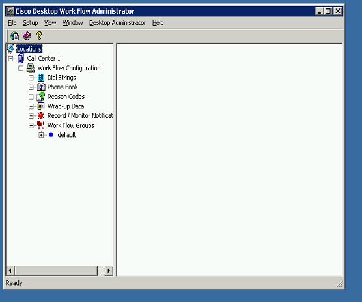This screenshot has width=362, height=302.
Task: Select the red Record / Monitor Notification icon
Action: point(41,115)
